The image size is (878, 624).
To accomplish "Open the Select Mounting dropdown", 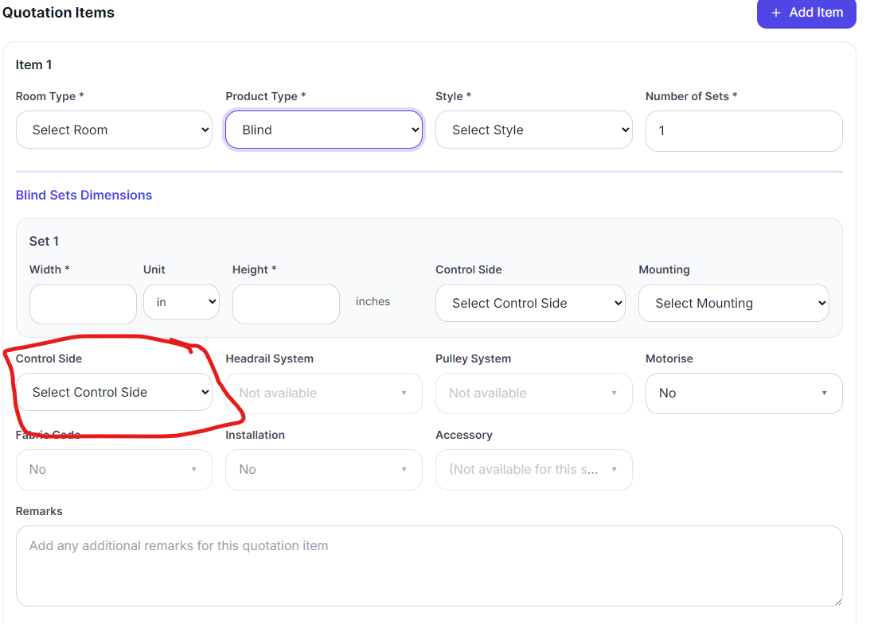I will [733, 304].
